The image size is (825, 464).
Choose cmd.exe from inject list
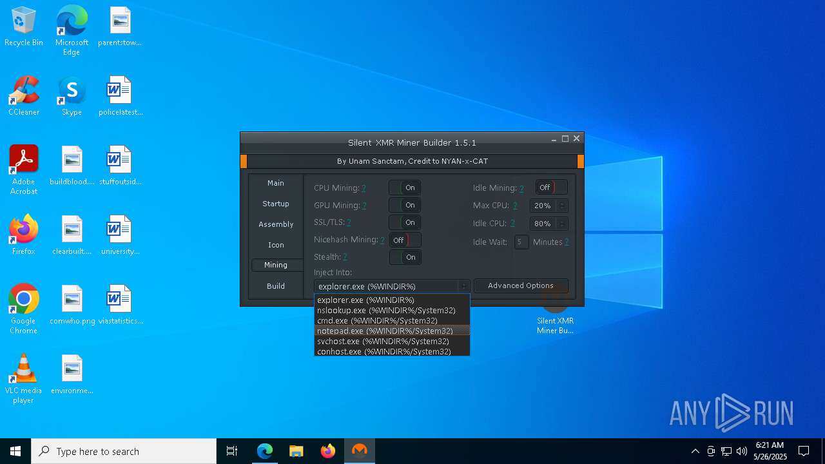392,320
